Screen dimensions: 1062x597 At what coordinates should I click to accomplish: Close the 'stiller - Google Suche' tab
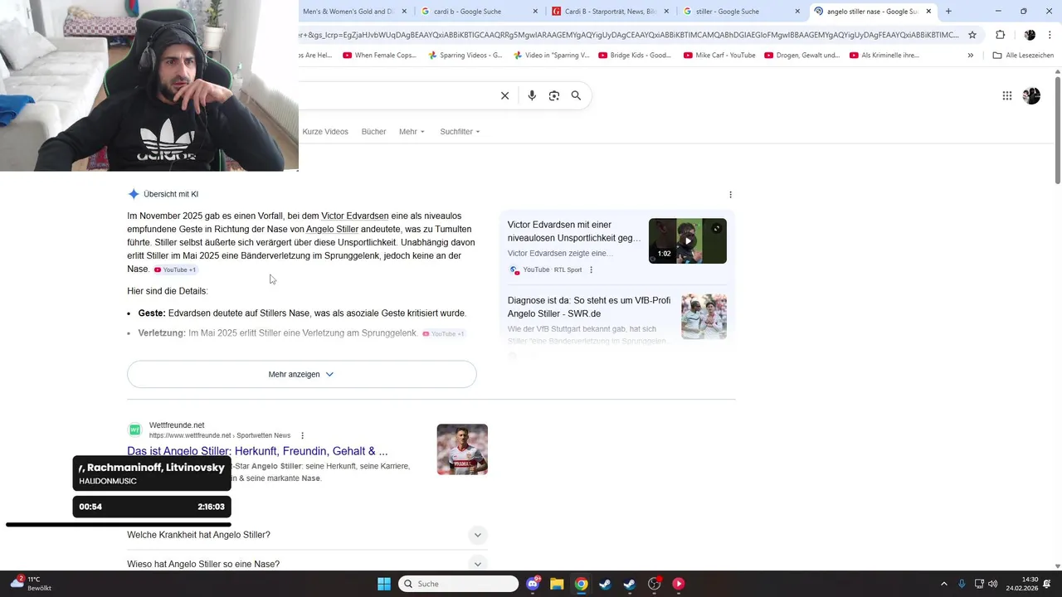(x=797, y=12)
